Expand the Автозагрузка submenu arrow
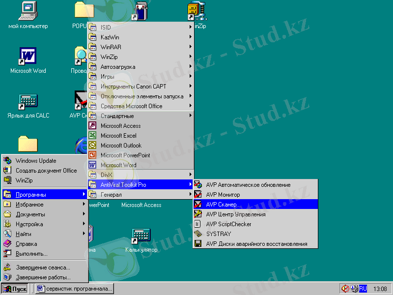 [191, 66]
